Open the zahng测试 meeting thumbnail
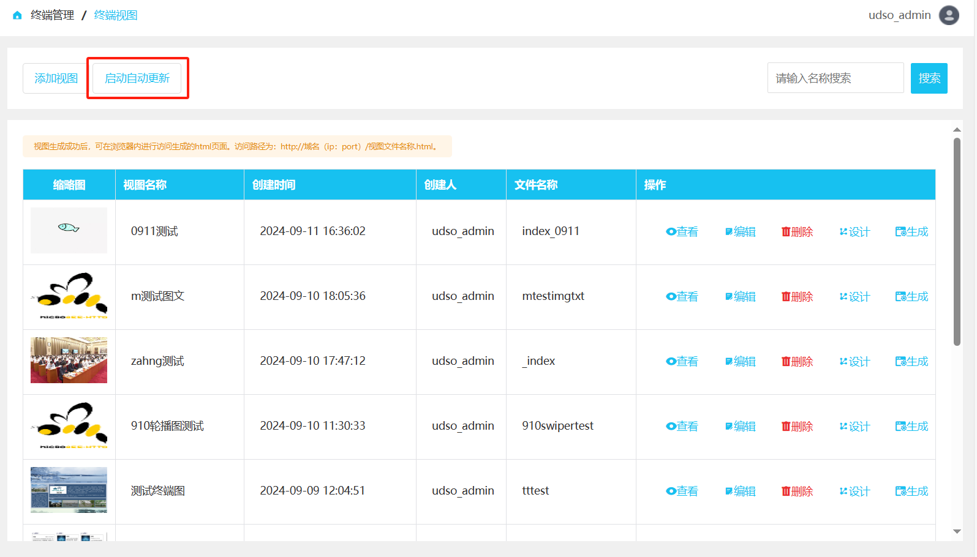 pos(69,361)
